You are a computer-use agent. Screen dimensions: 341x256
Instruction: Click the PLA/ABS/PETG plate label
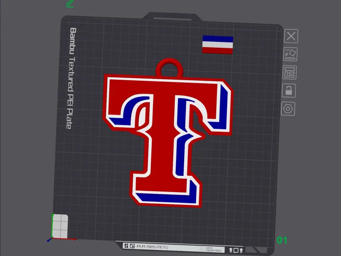[x=152, y=247]
